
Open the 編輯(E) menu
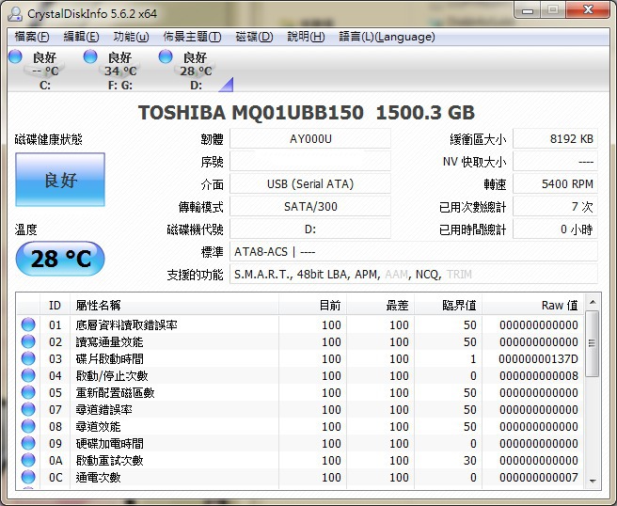(x=82, y=37)
